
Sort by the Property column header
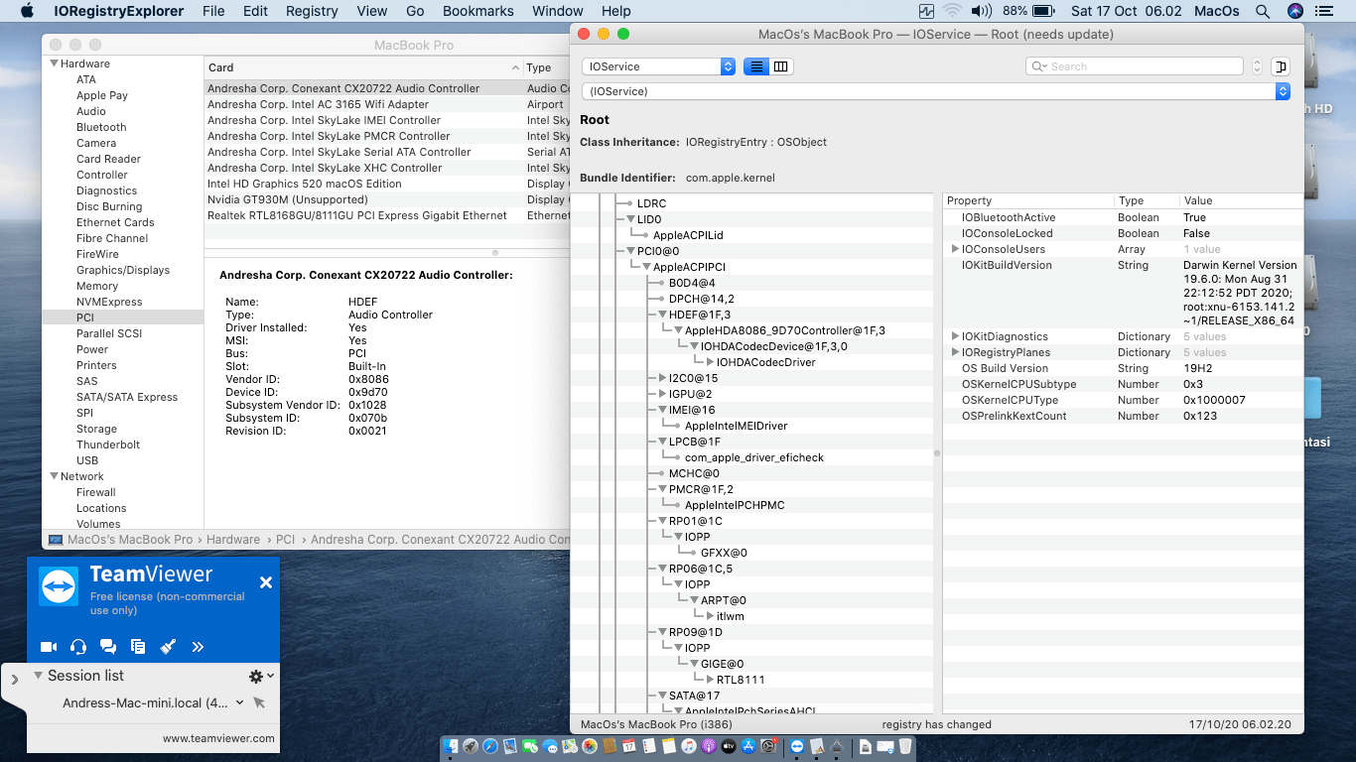1028,200
